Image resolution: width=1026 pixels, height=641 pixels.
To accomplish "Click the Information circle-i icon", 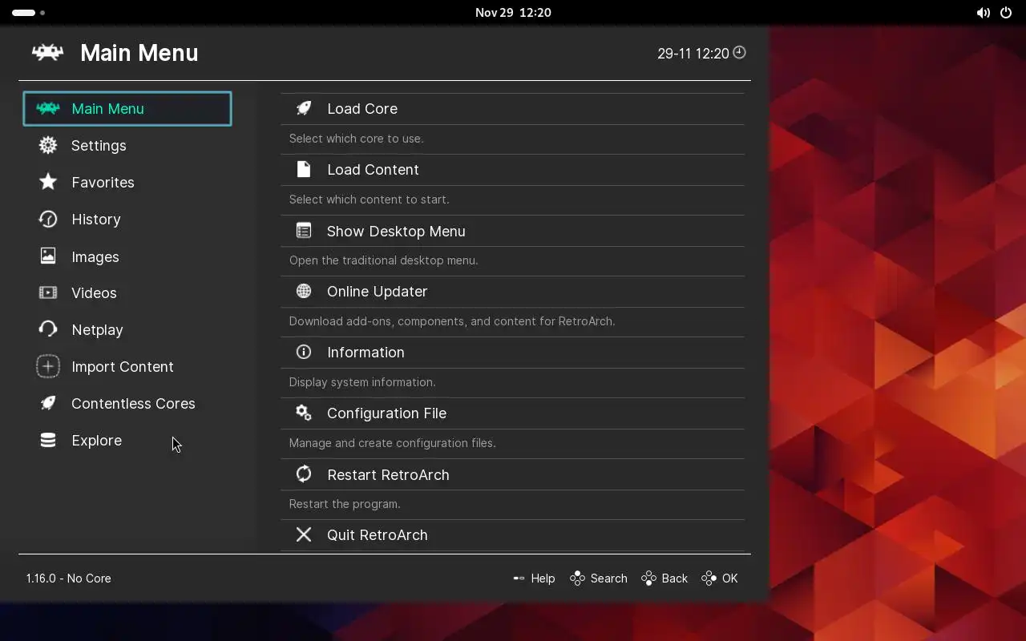I will click(x=304, y=352).
